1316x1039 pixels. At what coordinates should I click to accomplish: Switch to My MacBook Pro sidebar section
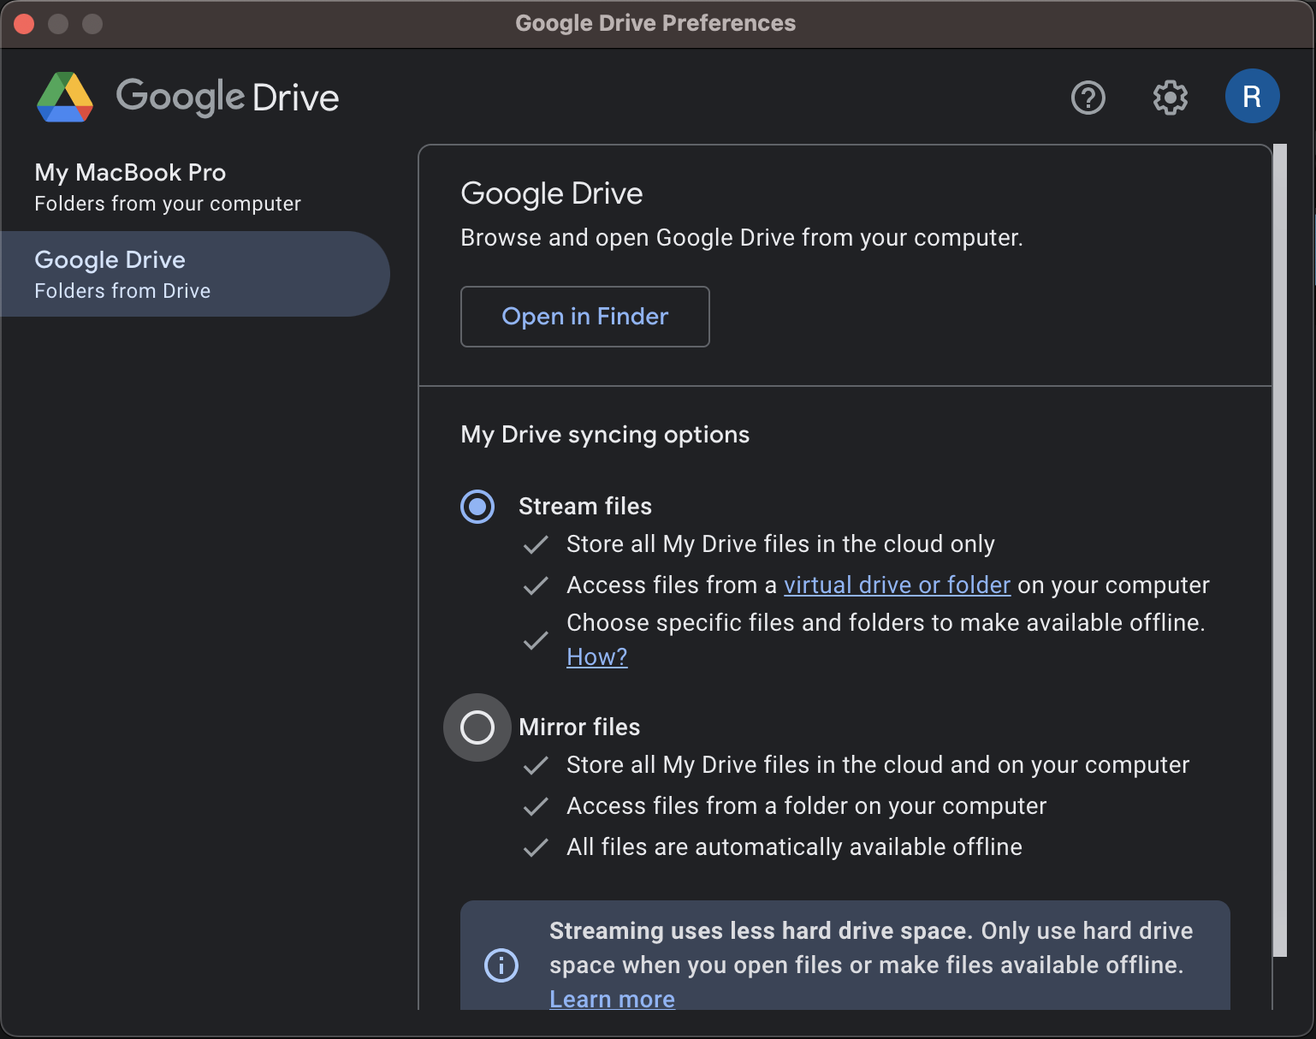[168, 187]
